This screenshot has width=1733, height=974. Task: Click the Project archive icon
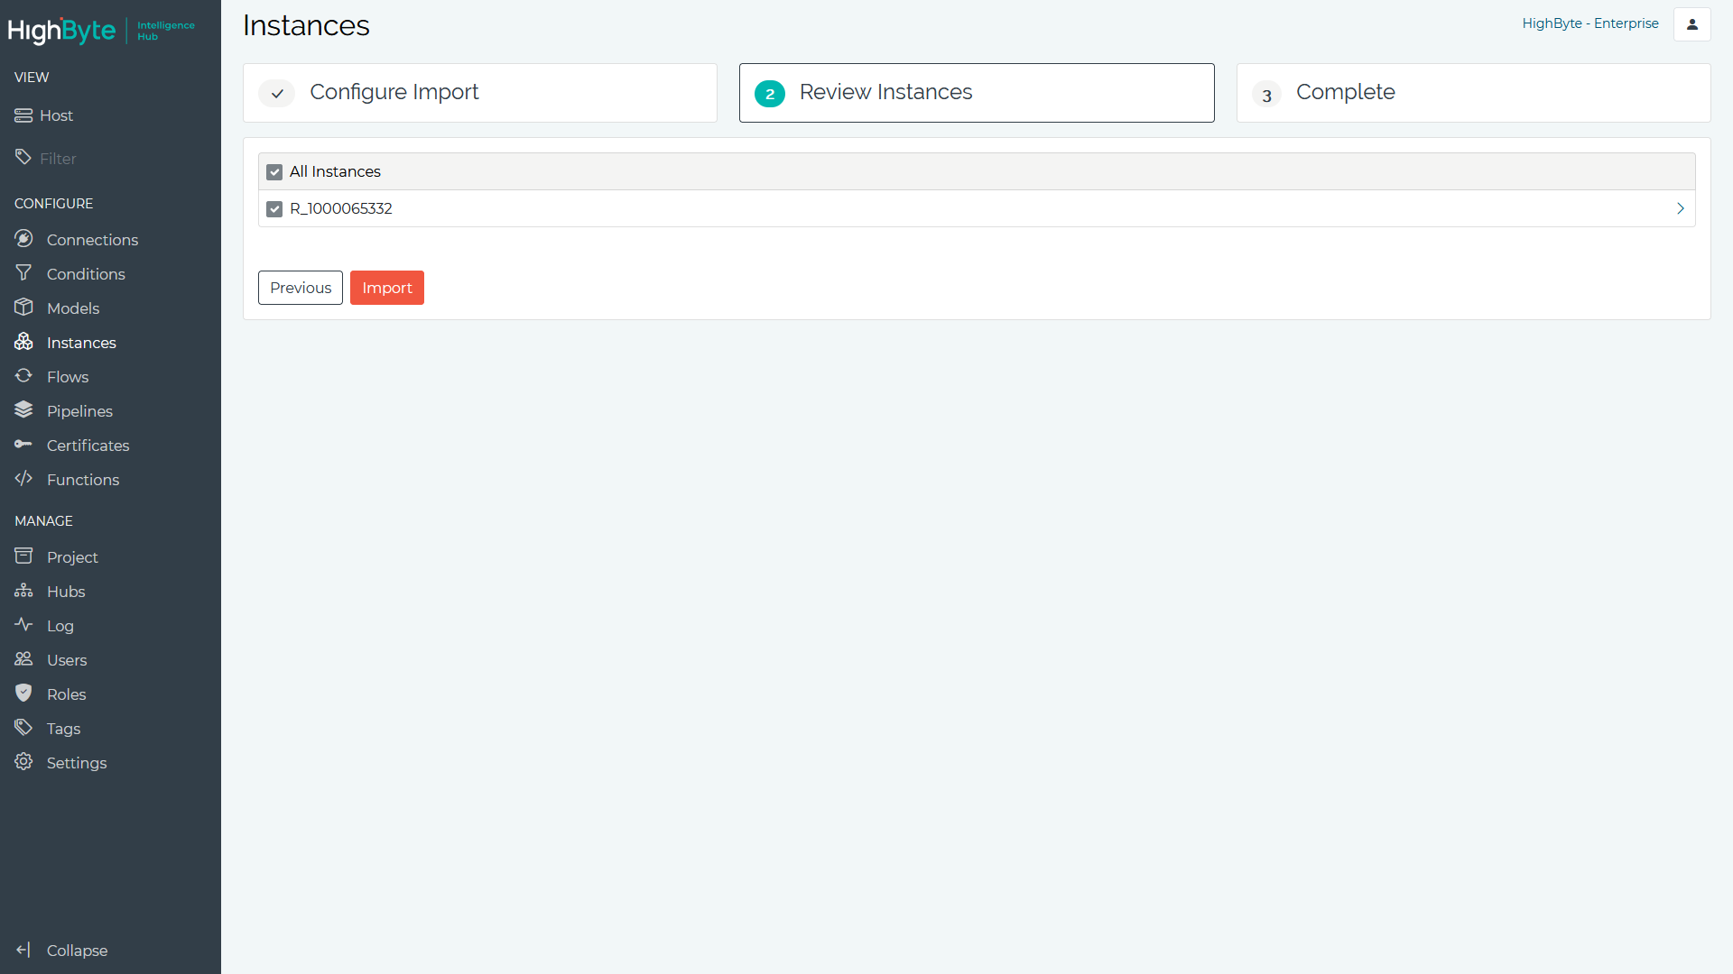(x=23, y=556)
